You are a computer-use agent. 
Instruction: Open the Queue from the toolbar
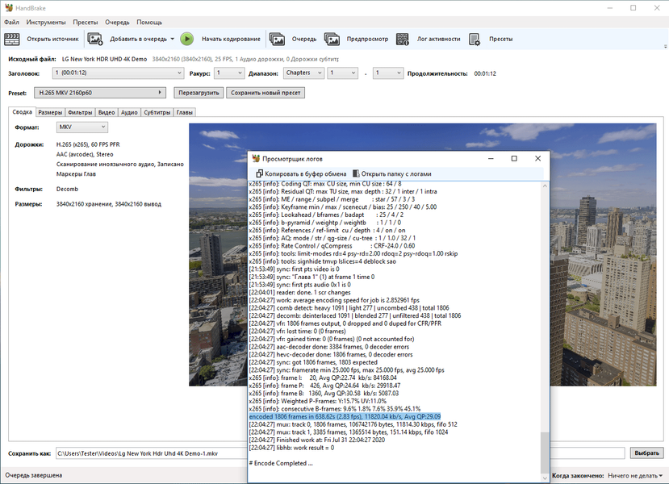278,39
